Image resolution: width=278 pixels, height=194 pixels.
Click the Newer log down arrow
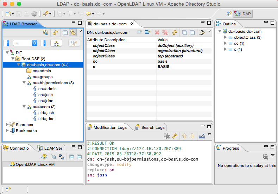tap(192, 136)
